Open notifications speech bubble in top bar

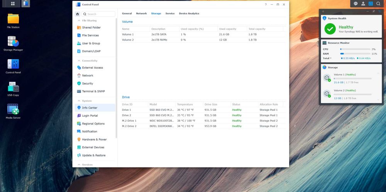[x=356, y=3]
